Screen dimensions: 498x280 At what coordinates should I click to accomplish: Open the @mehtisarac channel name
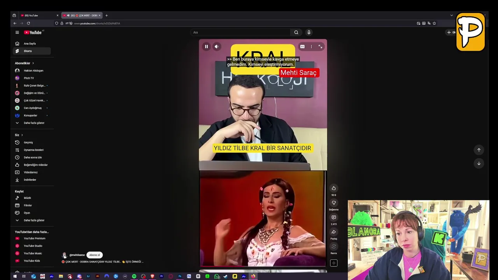coord(77,255)
